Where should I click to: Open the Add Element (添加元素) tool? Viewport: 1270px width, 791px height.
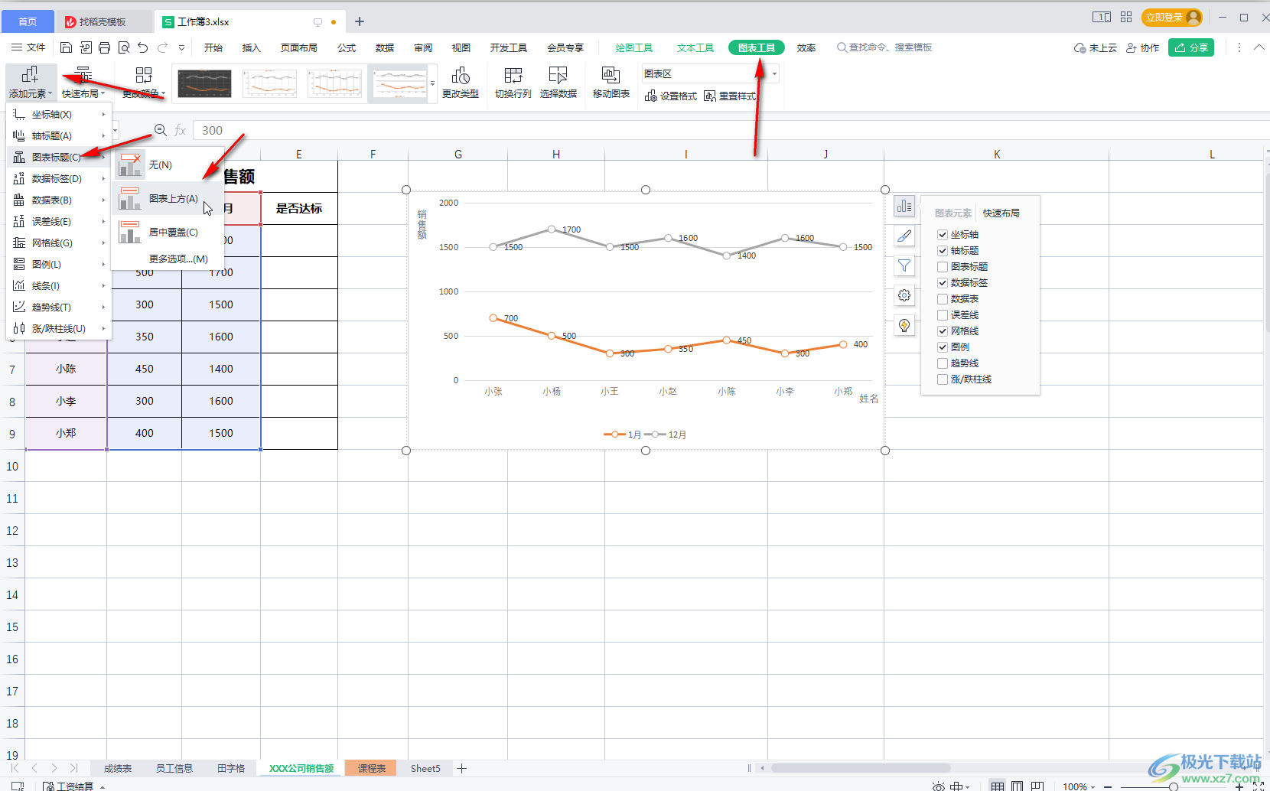tap(31, 83)
